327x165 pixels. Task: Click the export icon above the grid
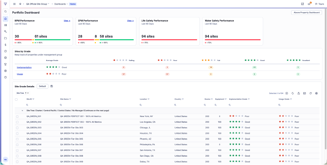point(299,93)
